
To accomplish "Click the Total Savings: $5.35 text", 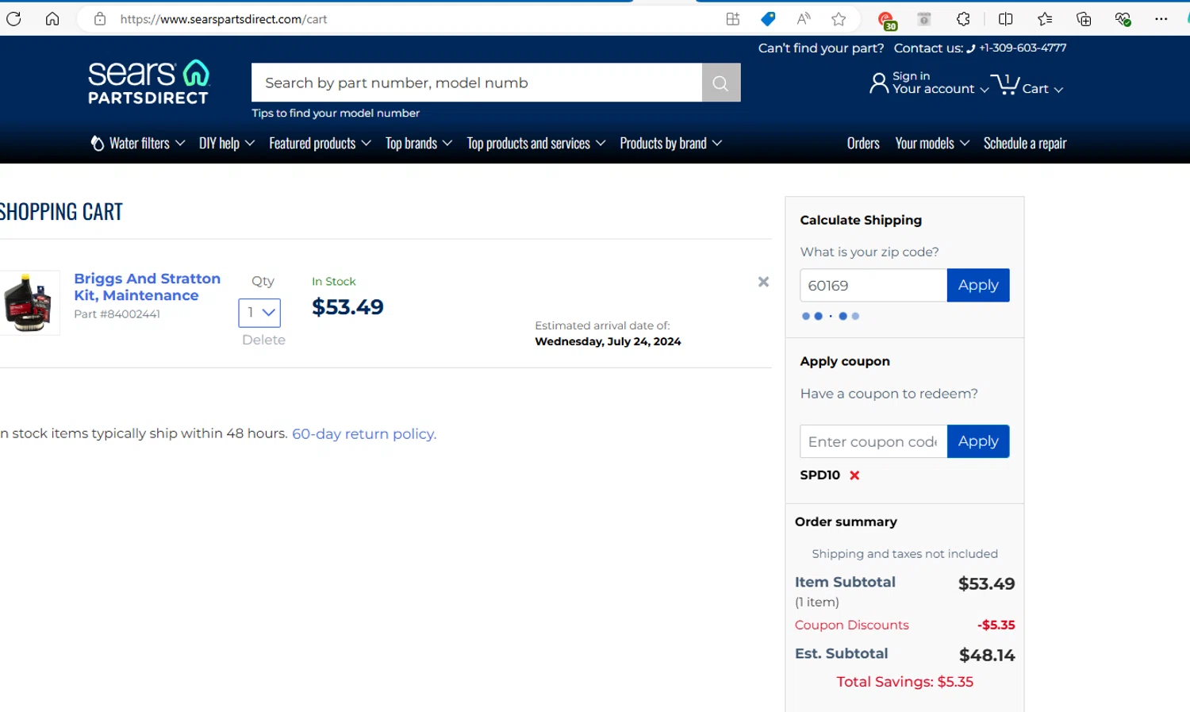I will coord(905,682).
